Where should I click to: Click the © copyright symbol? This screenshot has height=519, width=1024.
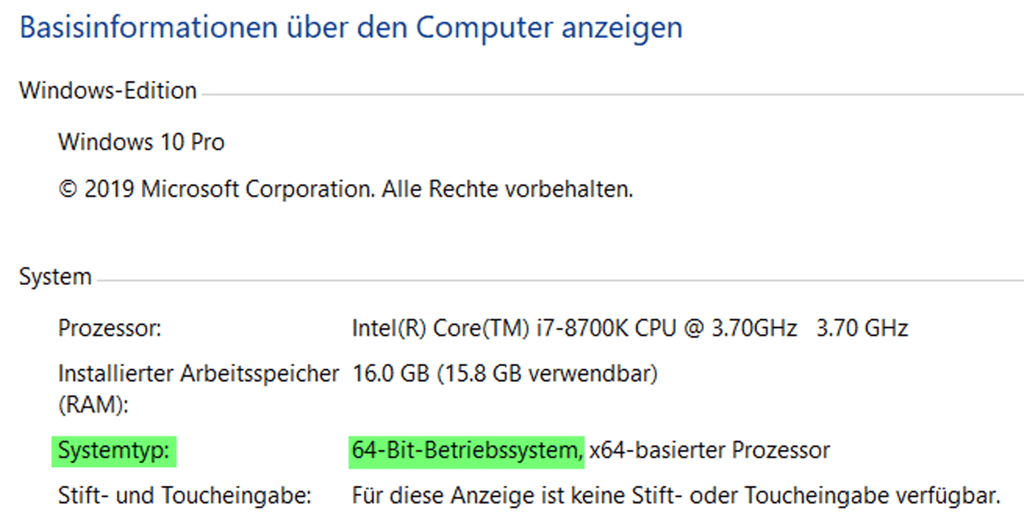[68, 189]
